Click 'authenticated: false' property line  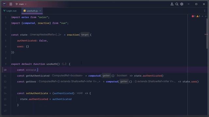[32, 41]
